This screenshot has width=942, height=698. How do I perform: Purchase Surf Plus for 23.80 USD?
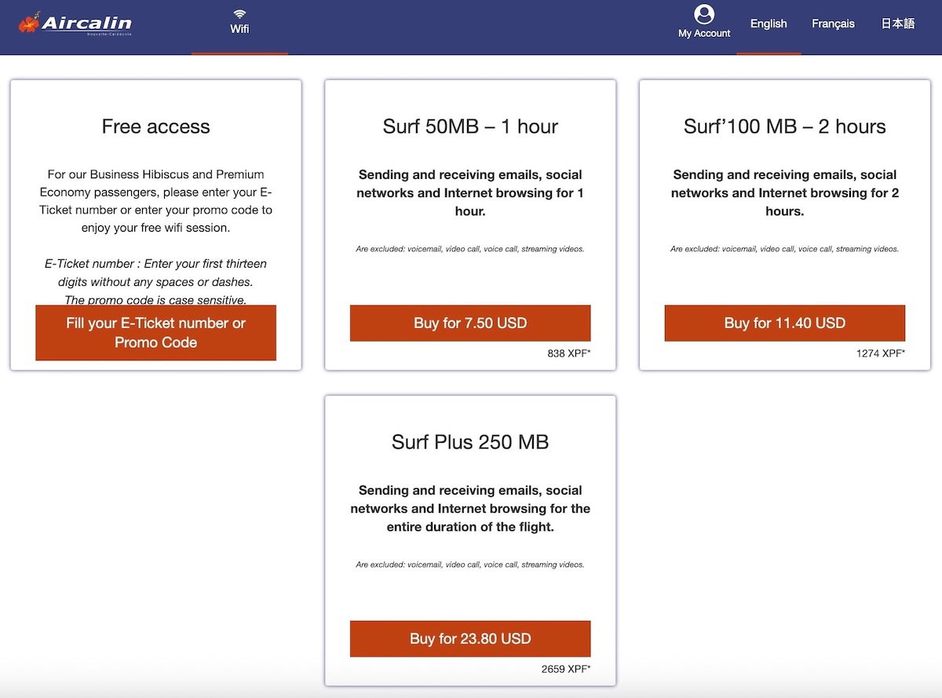[469, 638]
